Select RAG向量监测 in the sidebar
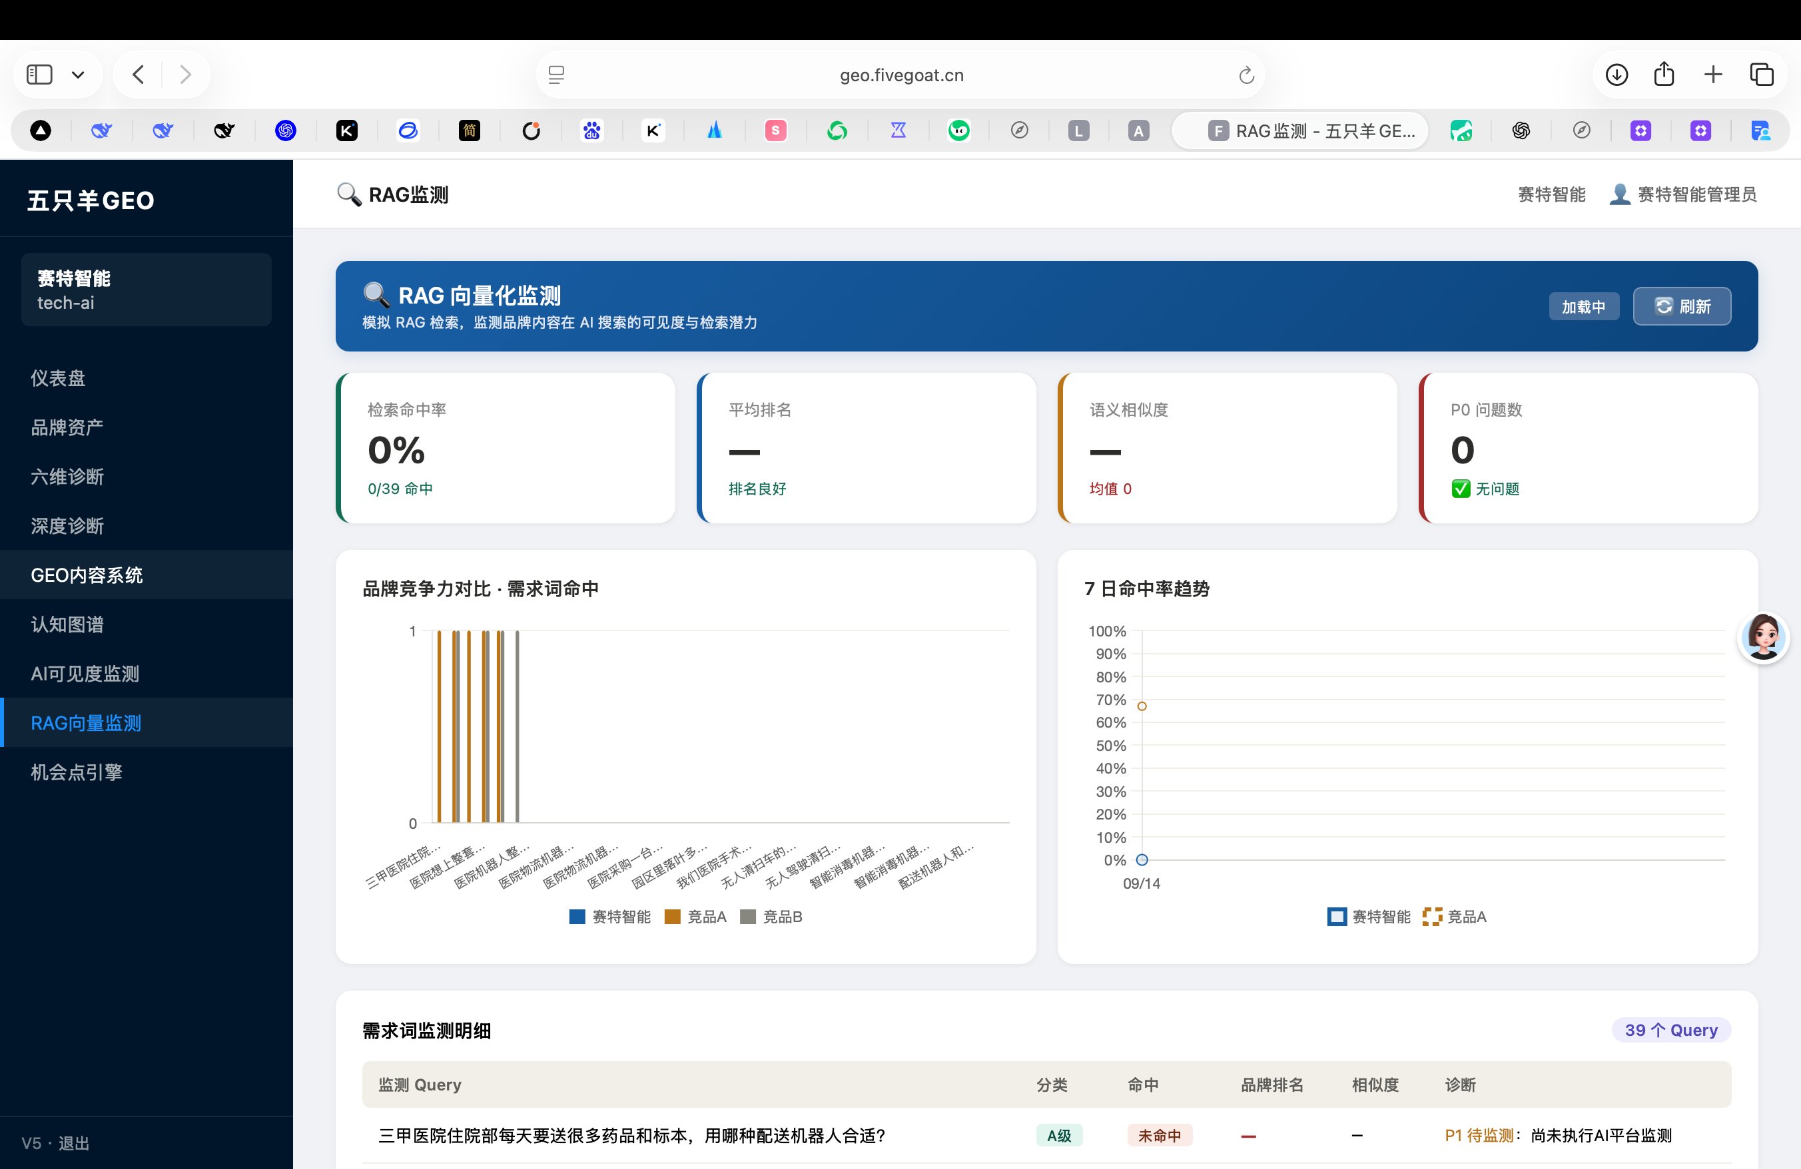1801x1169 pixels. click(146, 722)
